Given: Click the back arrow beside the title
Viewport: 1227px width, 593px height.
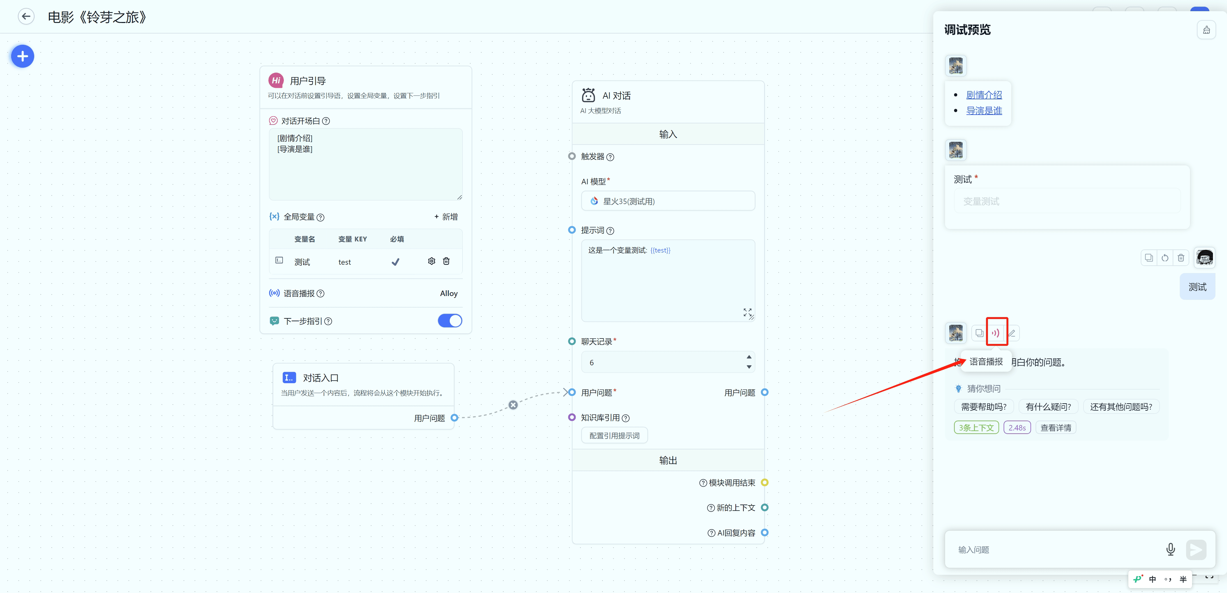Looking at the screenshot, I should pyautogui.click(x=26, y=17).
